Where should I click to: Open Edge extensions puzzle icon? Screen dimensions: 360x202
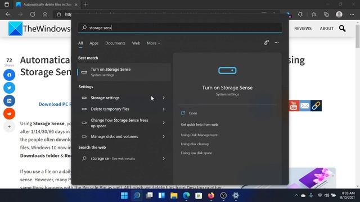pyautogui.click(x=300, y=14)
